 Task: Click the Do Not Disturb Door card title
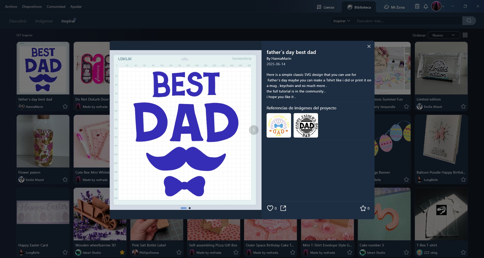click(92, 99)
